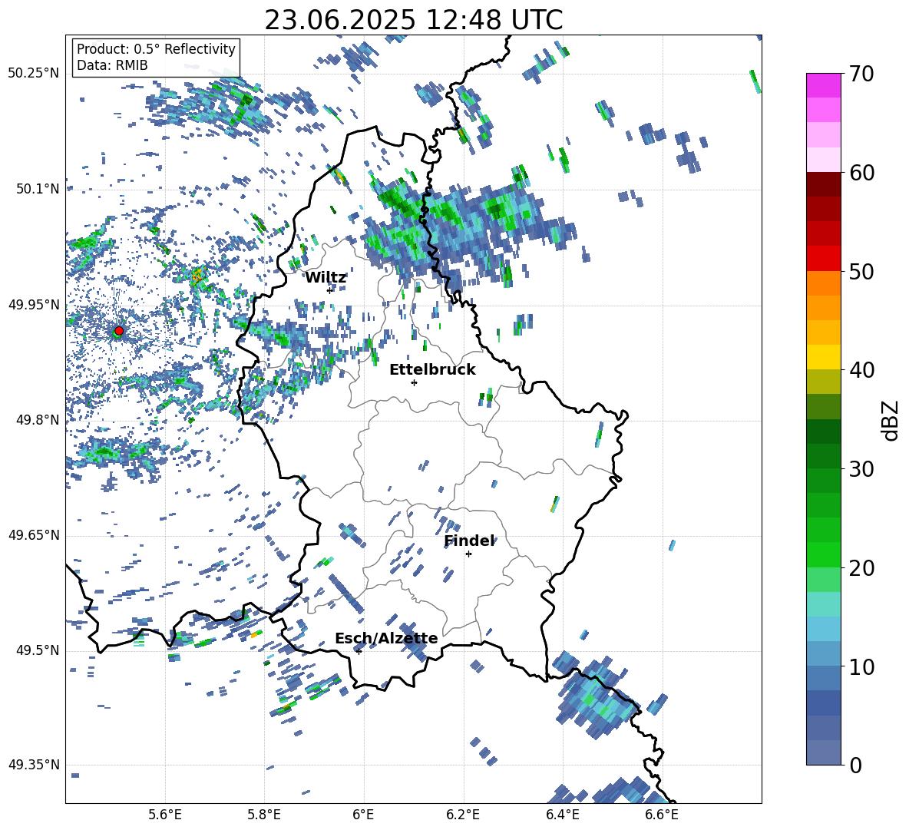Click the 6.6°E longitude label
This screenshot has height=830, width=909.
tap(662, 815)
